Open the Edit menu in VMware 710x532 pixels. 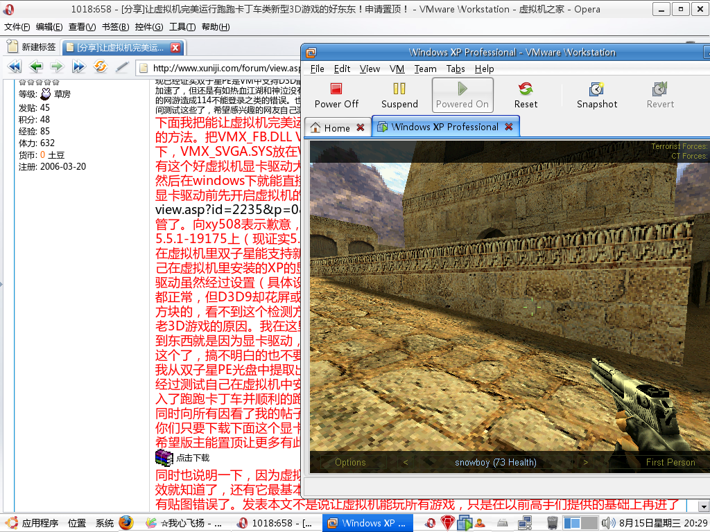point(342,69)
